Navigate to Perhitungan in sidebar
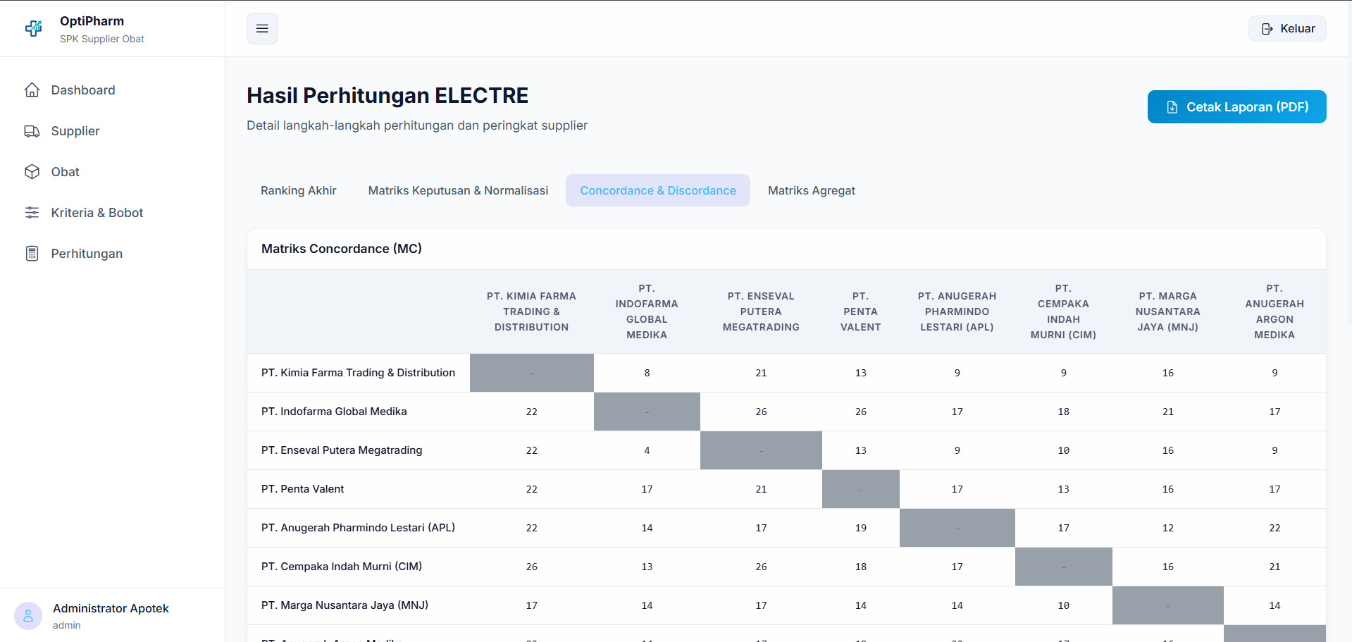1352x642 pixels. pyautogui.click(x=87, y=254)
